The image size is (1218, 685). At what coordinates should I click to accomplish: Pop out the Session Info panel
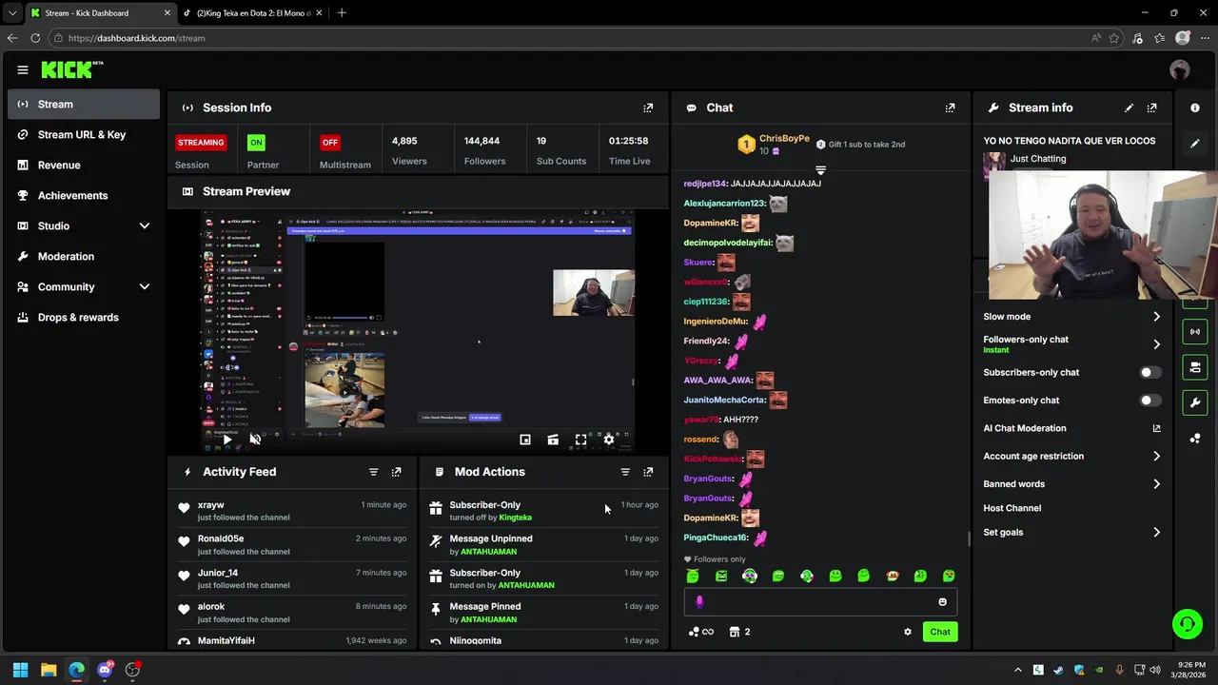[648, 108]
